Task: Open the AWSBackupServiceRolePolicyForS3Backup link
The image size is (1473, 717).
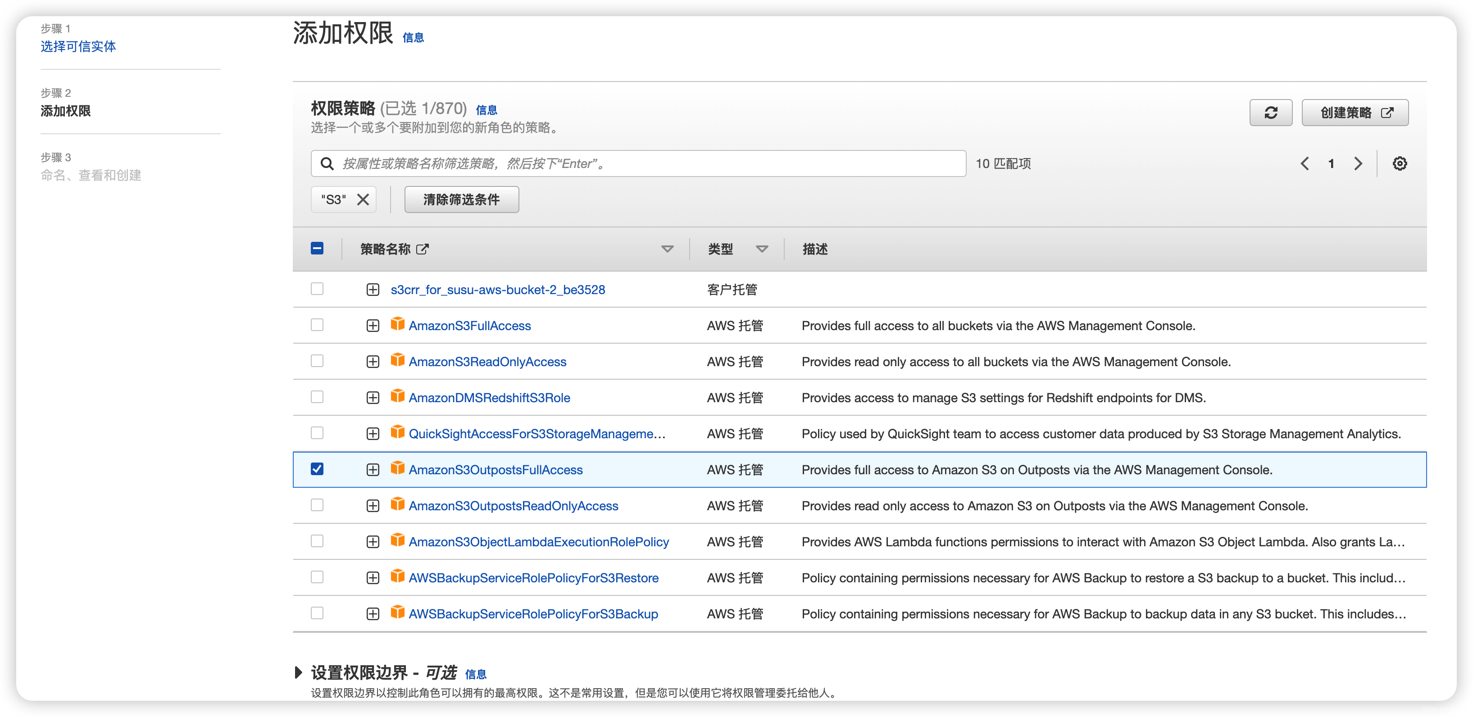Action: pyautogui.click(x=533, y=614)
